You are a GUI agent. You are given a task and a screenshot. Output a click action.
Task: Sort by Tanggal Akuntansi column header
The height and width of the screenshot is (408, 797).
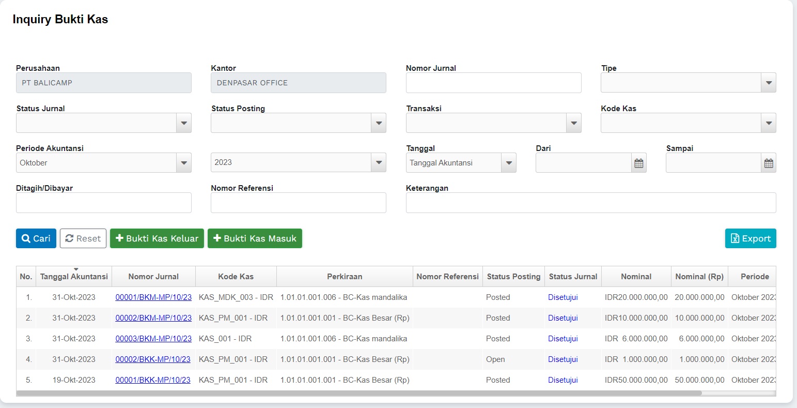pyautogui.click(x=74, y=277)
